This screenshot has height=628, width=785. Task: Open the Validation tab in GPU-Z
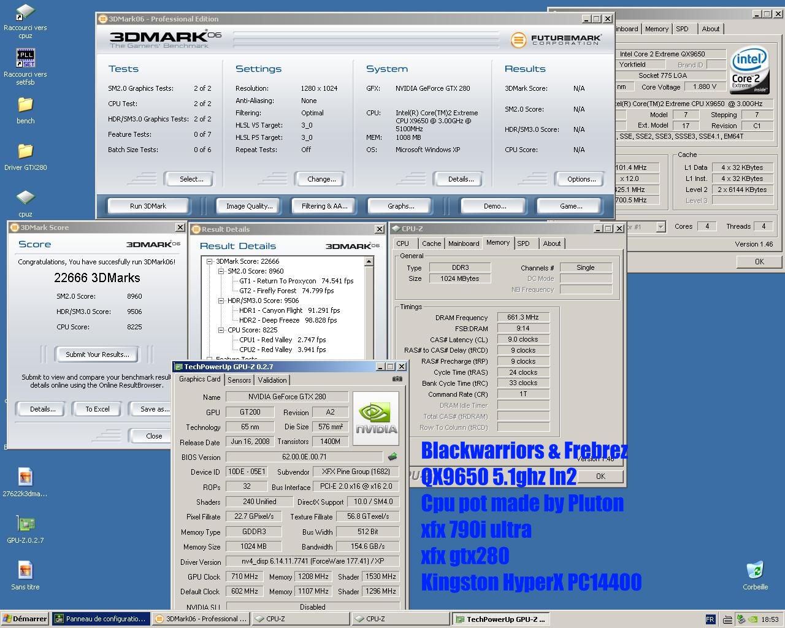pos(272,380)
